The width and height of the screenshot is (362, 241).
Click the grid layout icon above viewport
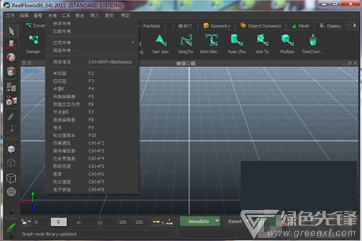pyautogui.click(x=29, y=63)
